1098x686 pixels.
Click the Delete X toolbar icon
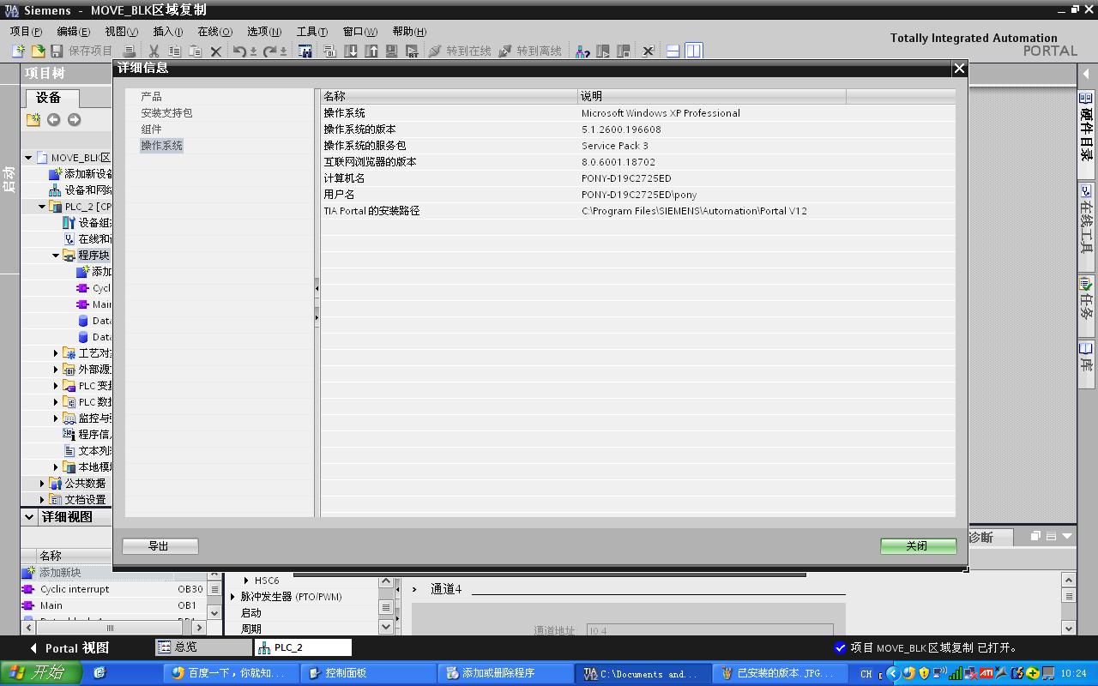pyautogui.click(x=216, y=51)
